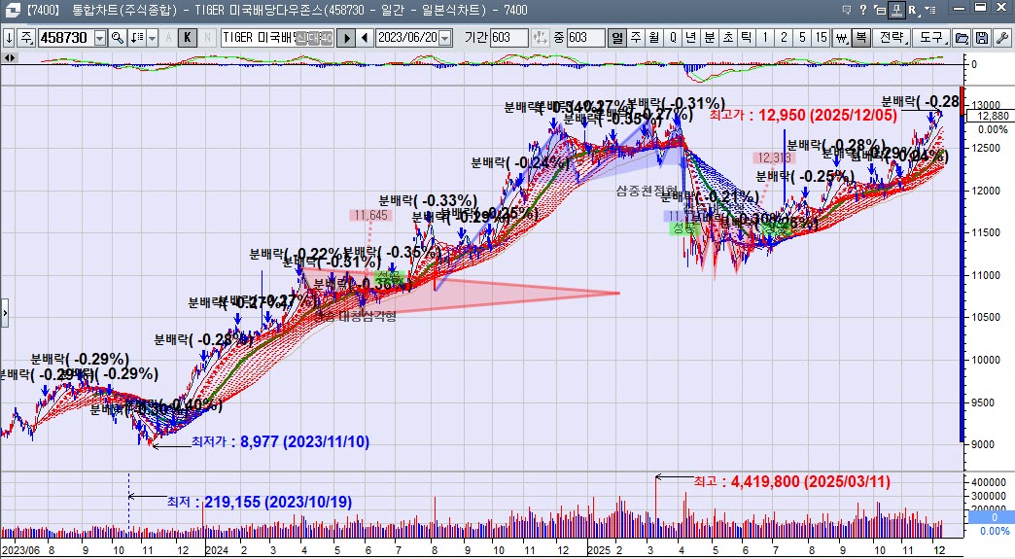
Task: Open the date 2023/06/20 dropdown
Action: [445, 38]
